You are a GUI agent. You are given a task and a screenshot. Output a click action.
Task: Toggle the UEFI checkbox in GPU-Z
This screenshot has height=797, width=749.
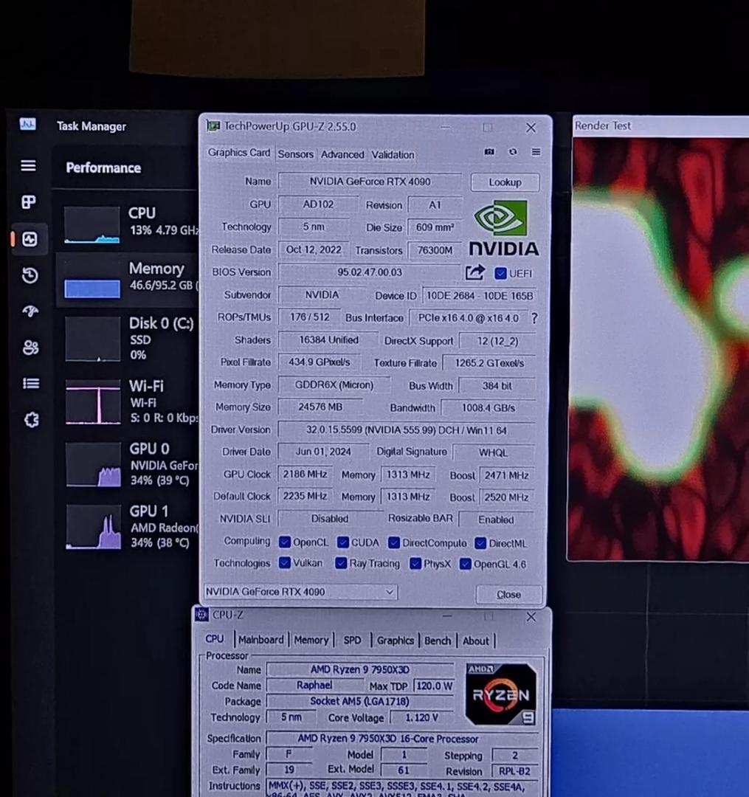tap(500, 274)
